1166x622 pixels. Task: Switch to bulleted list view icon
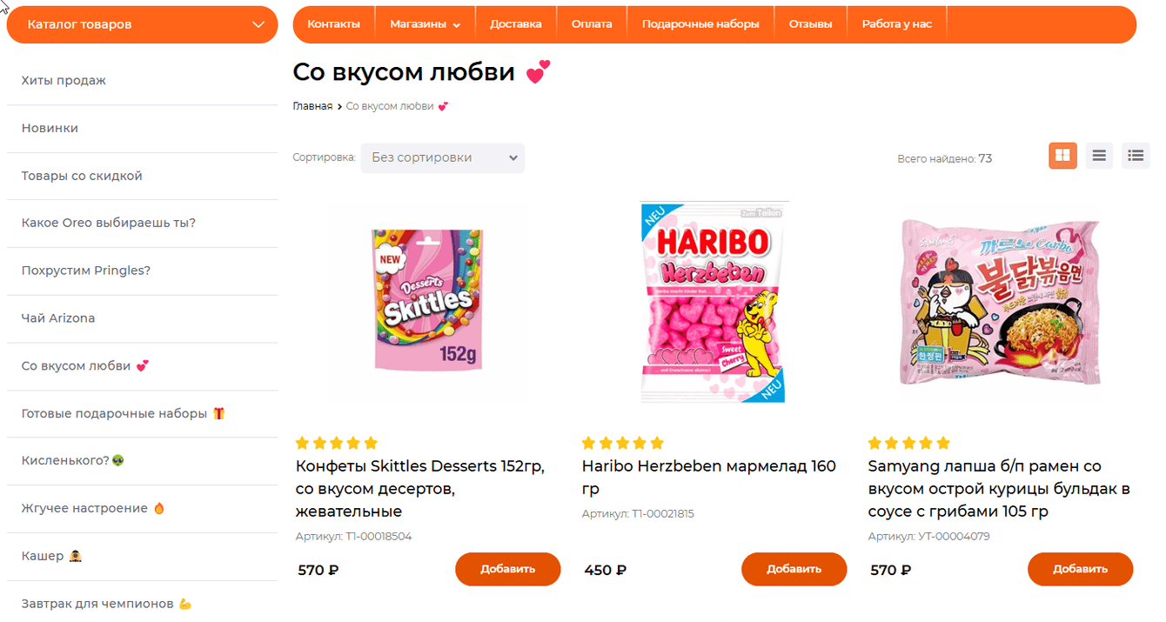1136,156
